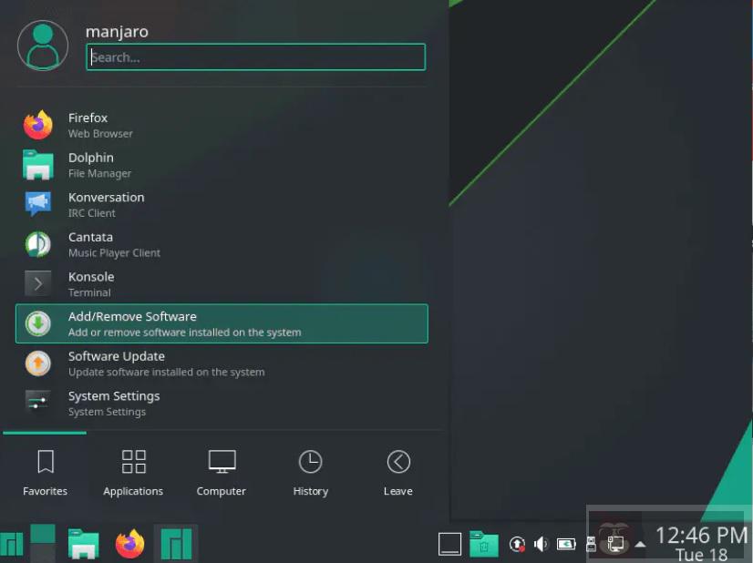Launch Add/Remove Software
753x563 pixels.
click(132, 323)
